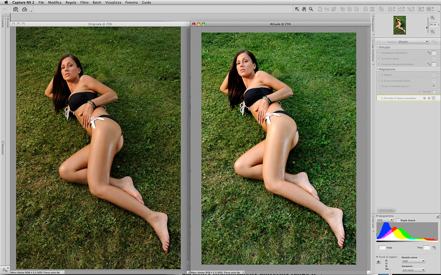Expand Correzioni rapide row
This screenshot has width=441, height=275.
point(379,58)
